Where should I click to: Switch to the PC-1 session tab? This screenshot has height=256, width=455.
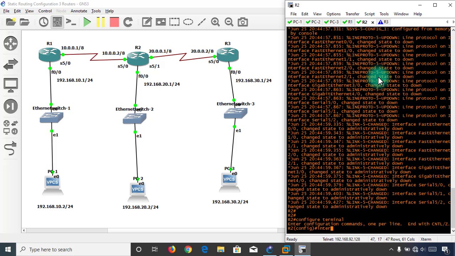(295, 22)
